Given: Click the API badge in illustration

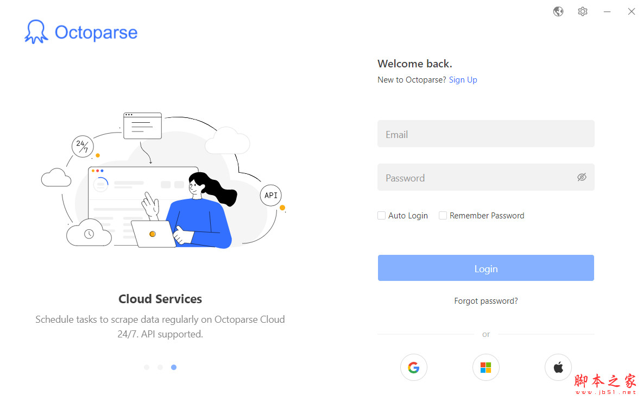Looking at the screenshot, I should (x=270, y=195).
